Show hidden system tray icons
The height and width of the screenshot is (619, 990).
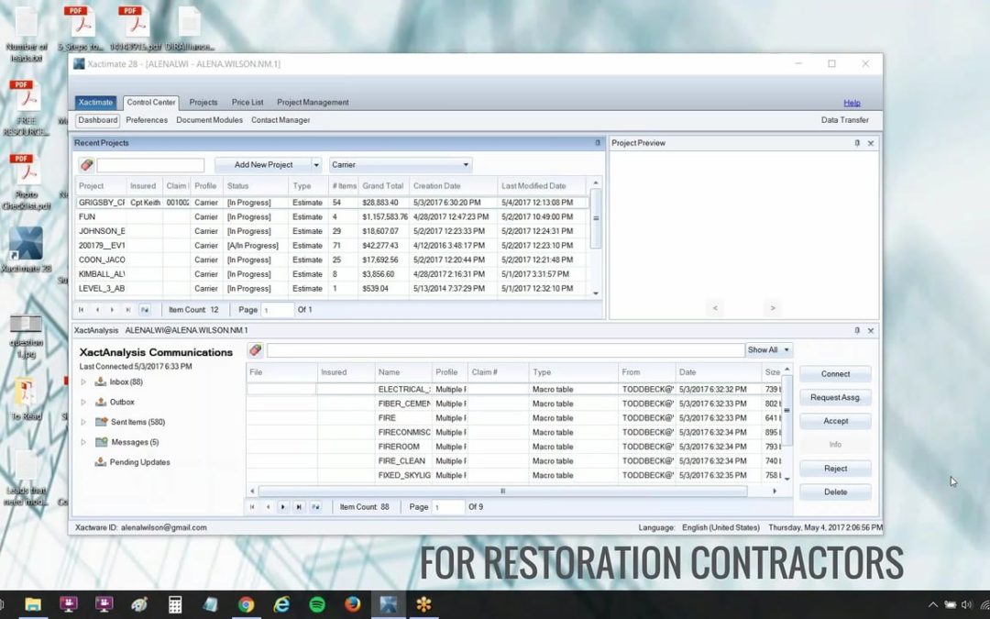(932, 605)
